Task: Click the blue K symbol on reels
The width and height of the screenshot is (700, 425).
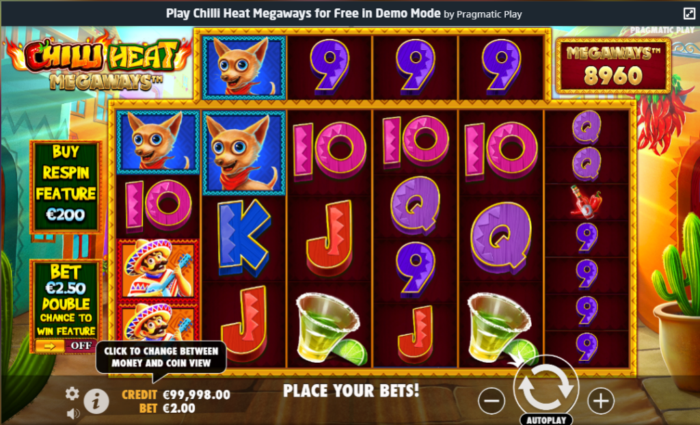Action: [243, 238]
